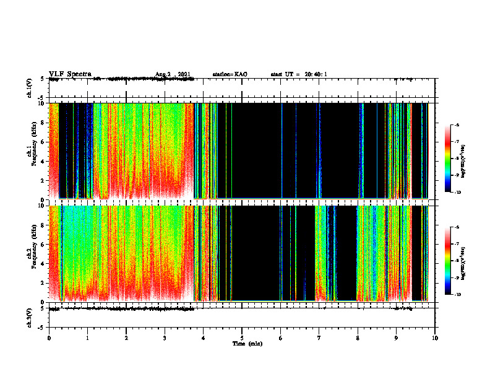Click the time axis tick label '9'

point(396,338)
